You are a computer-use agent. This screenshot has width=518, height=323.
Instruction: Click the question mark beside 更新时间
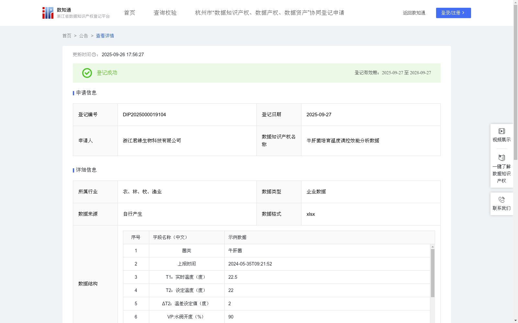(x=94, y=55)
